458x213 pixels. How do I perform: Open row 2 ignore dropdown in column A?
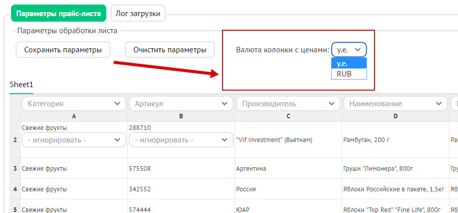(x=73, y=140)
